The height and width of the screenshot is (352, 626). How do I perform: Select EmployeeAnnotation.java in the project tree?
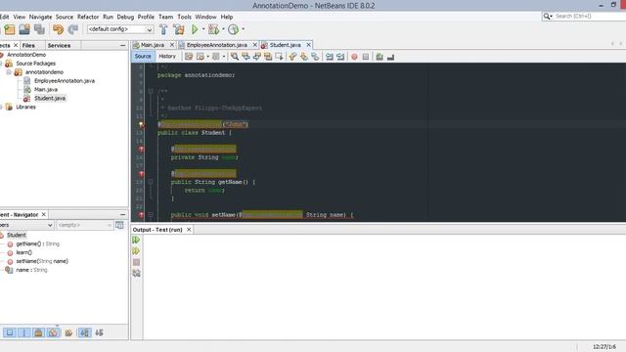point(65,81)
